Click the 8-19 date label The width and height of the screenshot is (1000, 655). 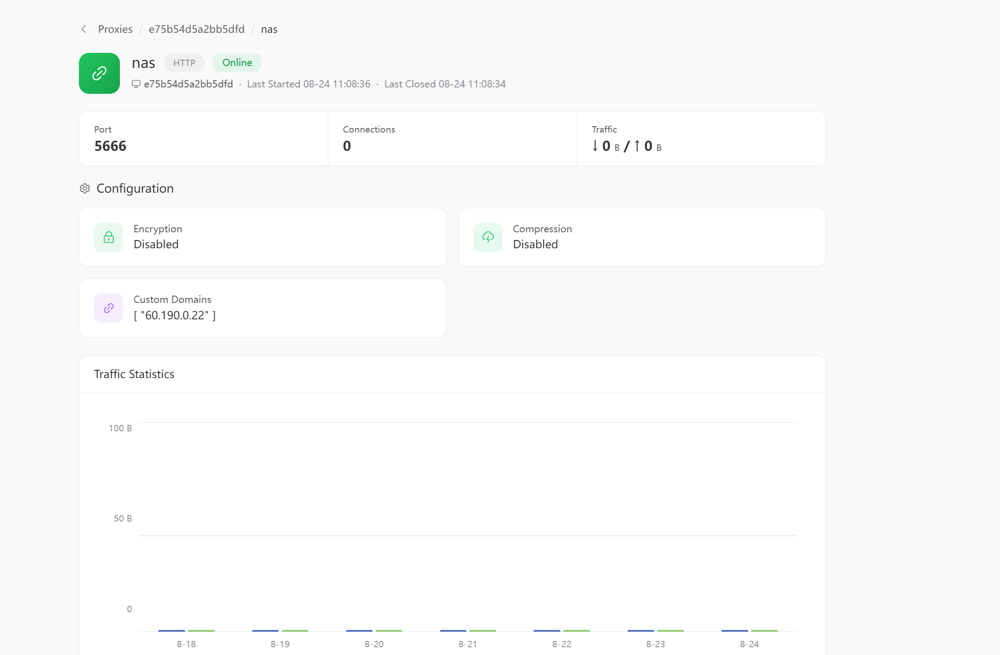(280, 644)
